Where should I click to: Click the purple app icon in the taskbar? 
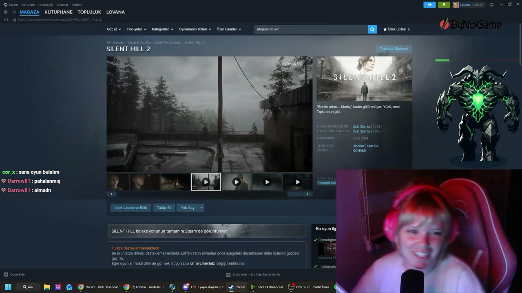coord(58,287)
